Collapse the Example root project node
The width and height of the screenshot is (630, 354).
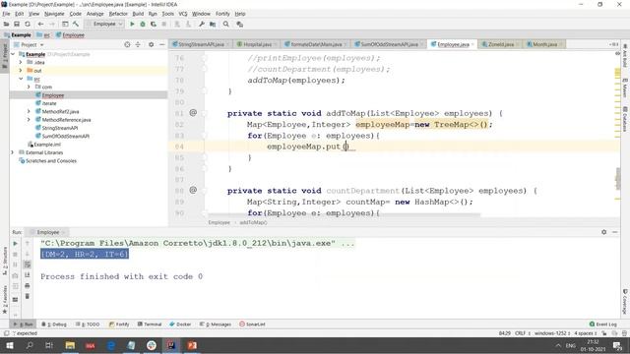13,54
